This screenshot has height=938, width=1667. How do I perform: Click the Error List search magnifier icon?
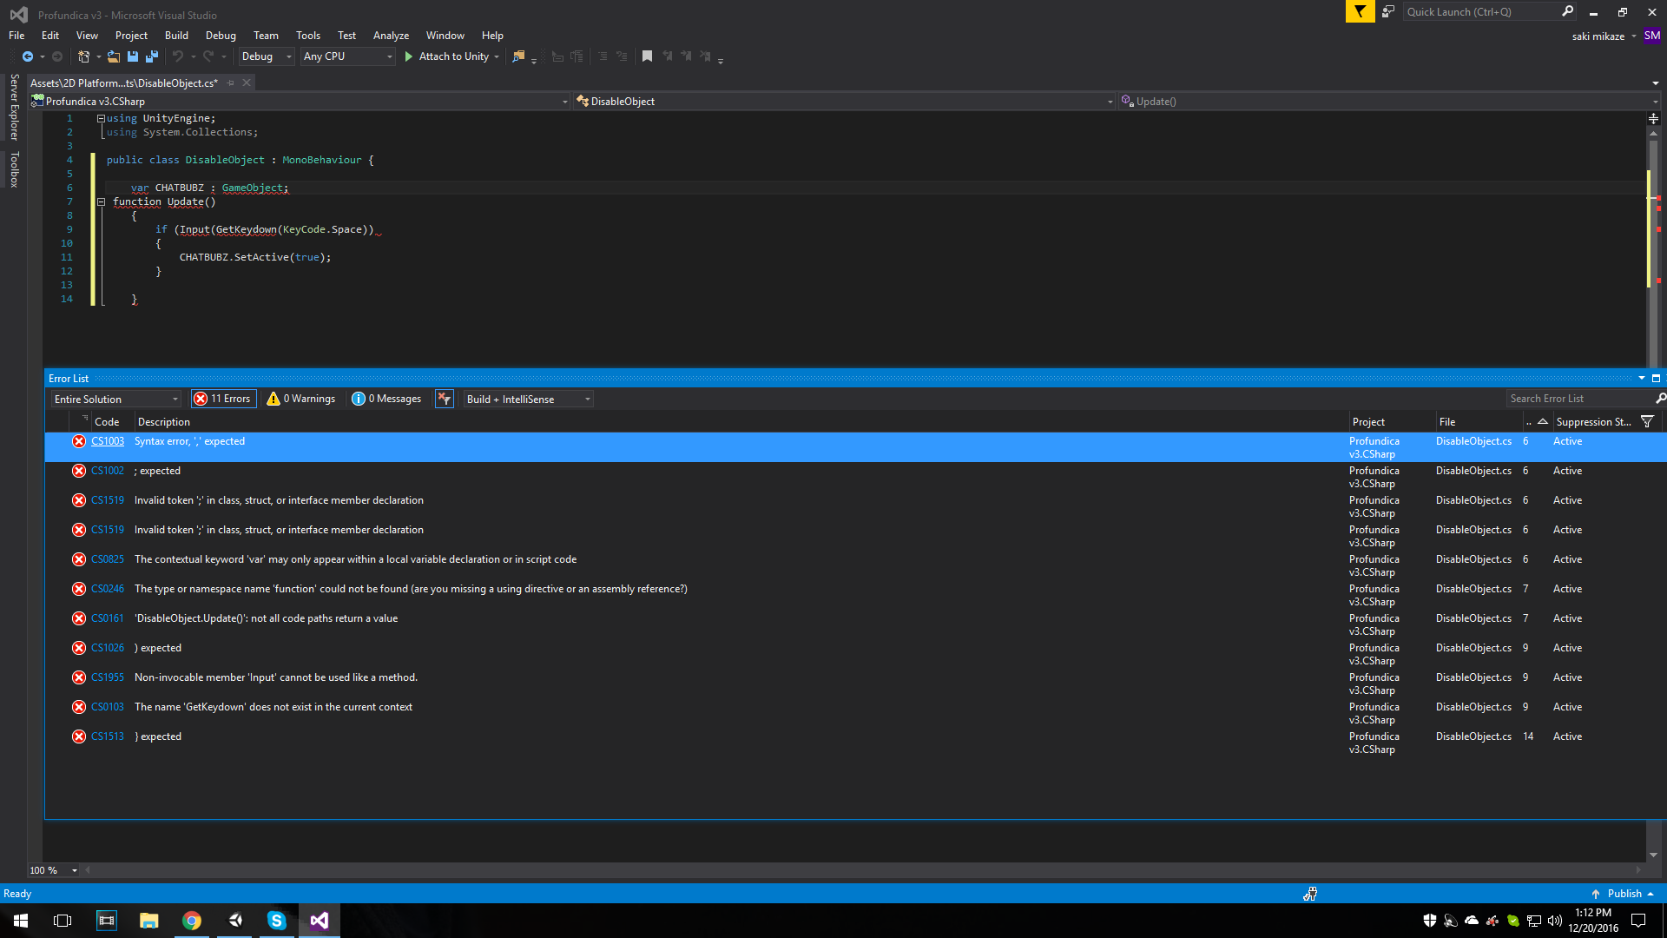click(x=1660, y=399)
